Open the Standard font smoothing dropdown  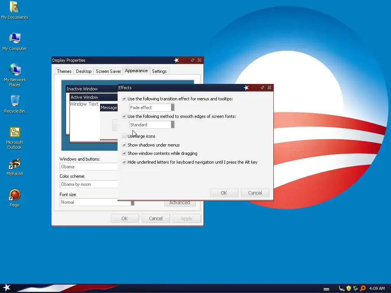tap(152, 125)
